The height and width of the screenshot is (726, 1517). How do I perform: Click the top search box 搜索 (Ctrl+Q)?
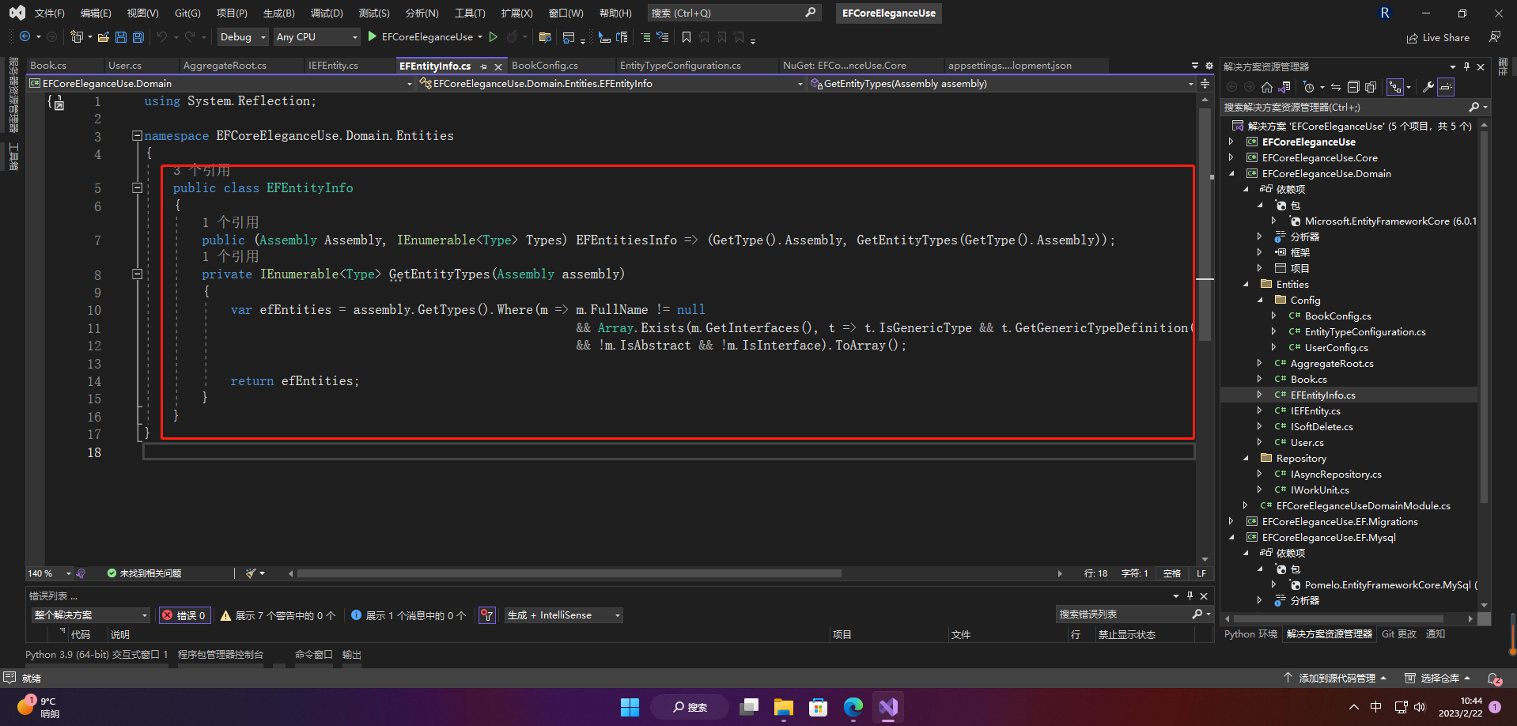[x=733, y=13]
